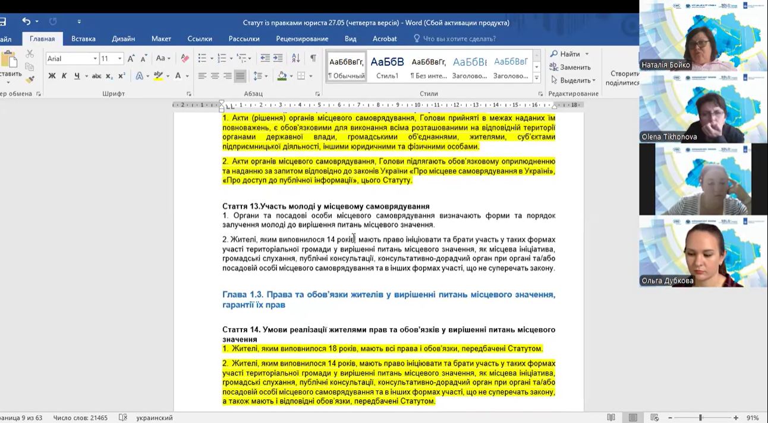This screenshot has height=423, width=768.
Task: Sort text using the A-Я sort icon
Action: tap(295, 58)
